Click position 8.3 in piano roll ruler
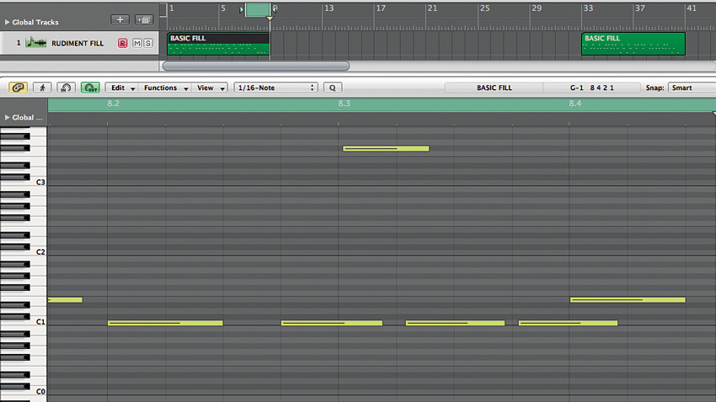The image size is (716, 402). tap(345, 103)
